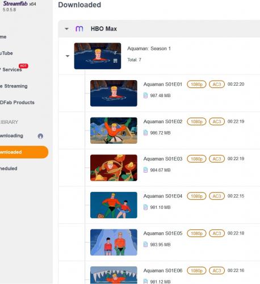
Task: Click AC3 badge of Aquaman S01E01
Action: click(217, 84)
